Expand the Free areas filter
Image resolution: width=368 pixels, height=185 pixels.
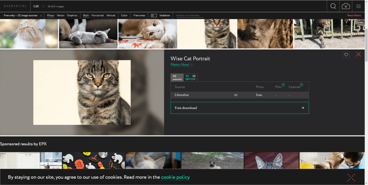139,16
